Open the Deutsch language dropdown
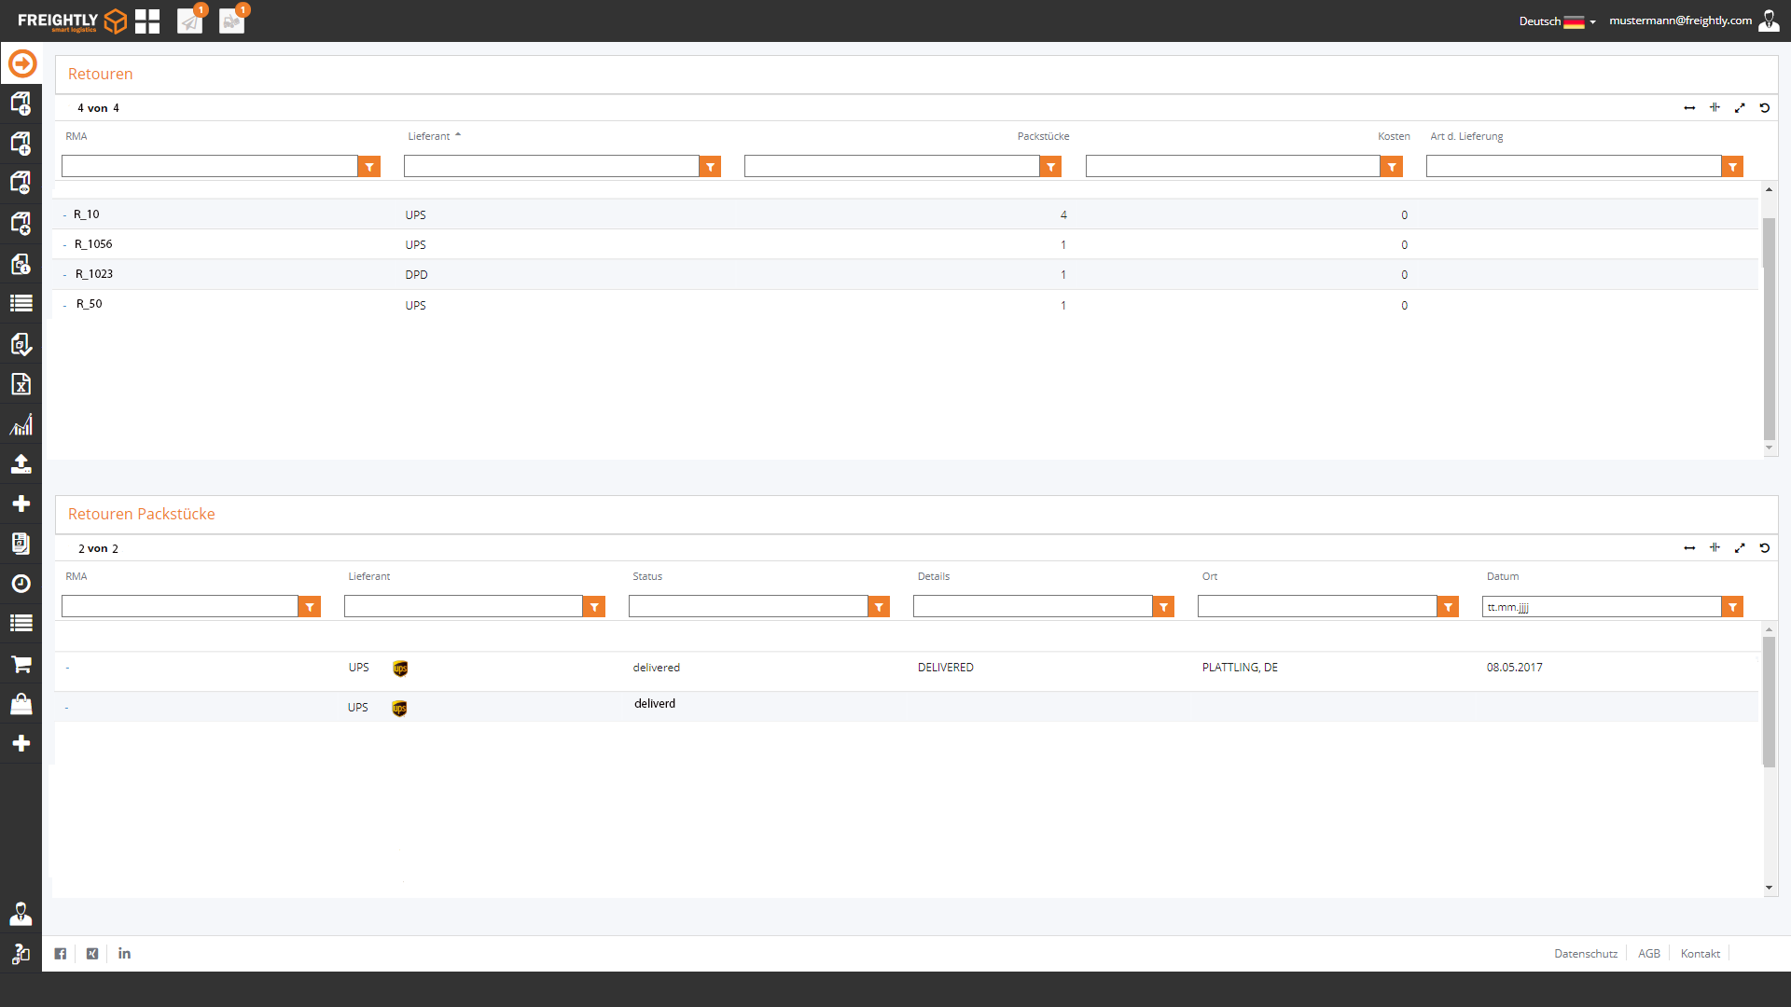Viewport: 1791px width, 1007px height. 1557,21
